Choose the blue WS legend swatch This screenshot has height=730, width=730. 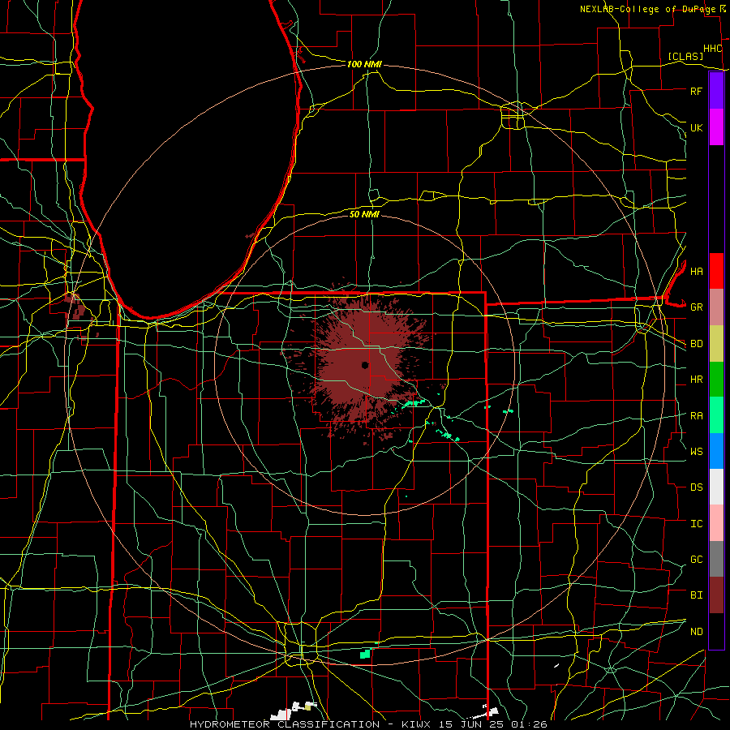click(x=716, y=451)
